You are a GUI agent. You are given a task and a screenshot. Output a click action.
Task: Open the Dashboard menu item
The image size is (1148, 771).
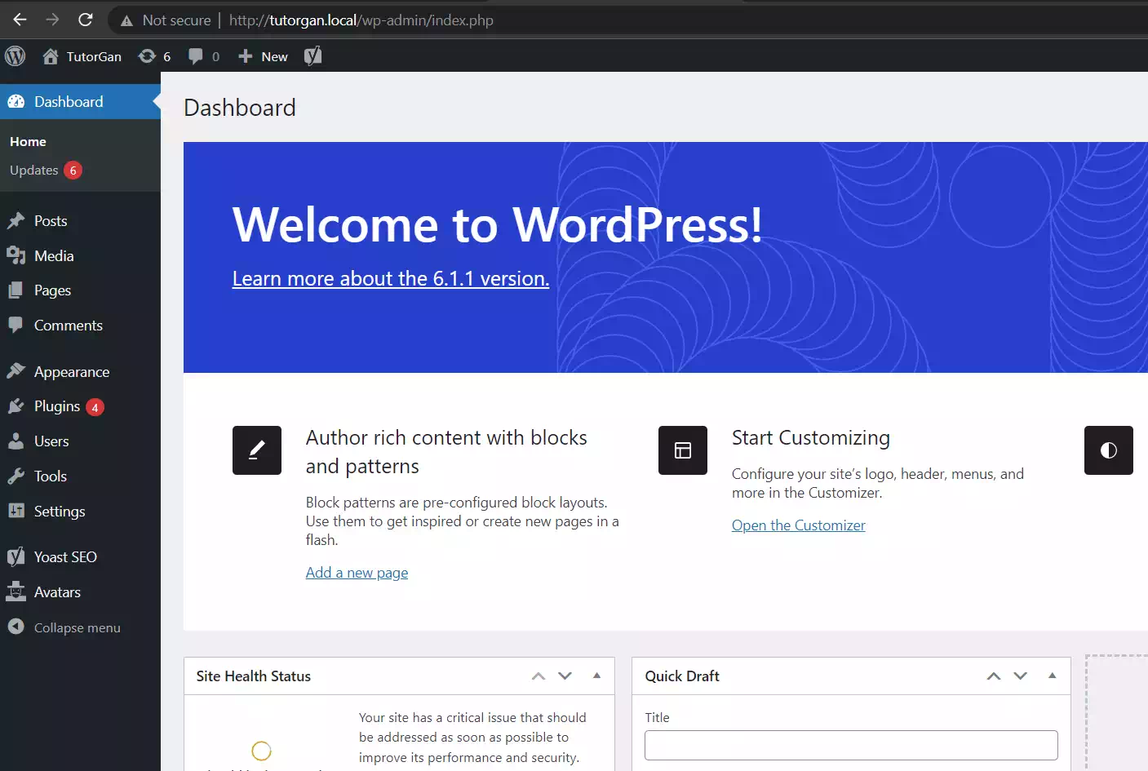(80, 102)
